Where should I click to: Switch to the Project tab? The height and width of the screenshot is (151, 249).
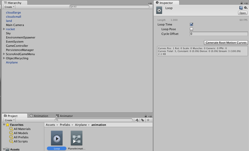[x=14, y=116]
